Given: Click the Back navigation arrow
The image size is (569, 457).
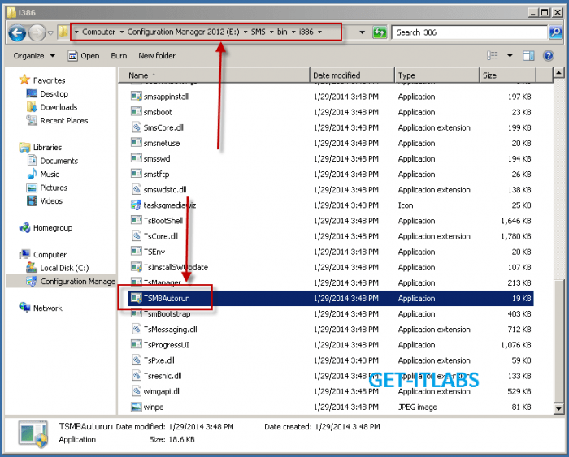Looking at the screenshot, I should click(17, 32).
